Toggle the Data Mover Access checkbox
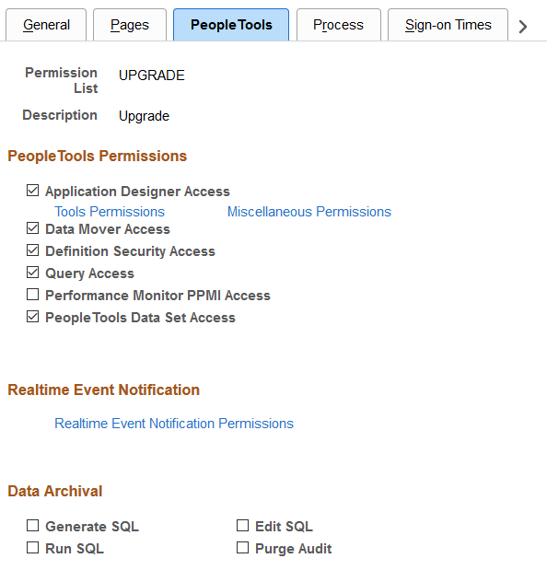The image size is (547, 570). pyautogui.click(x=33, y=228)
